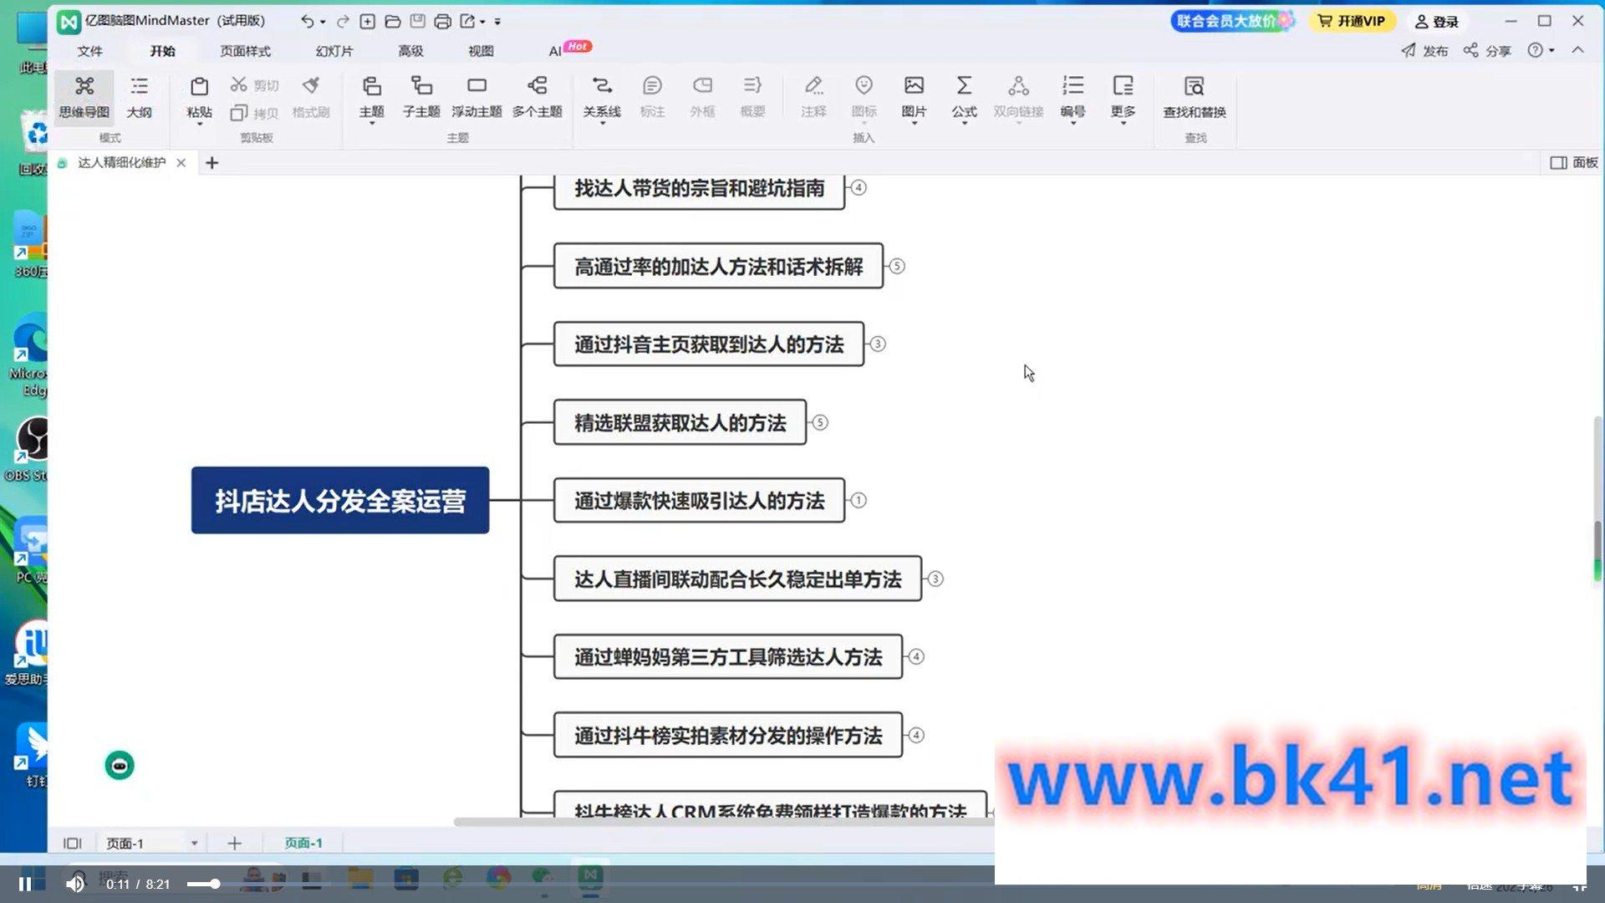Pause the video playback
Image resolution: width=1605 pixels, height=903 pixels.
pos(25,884)
